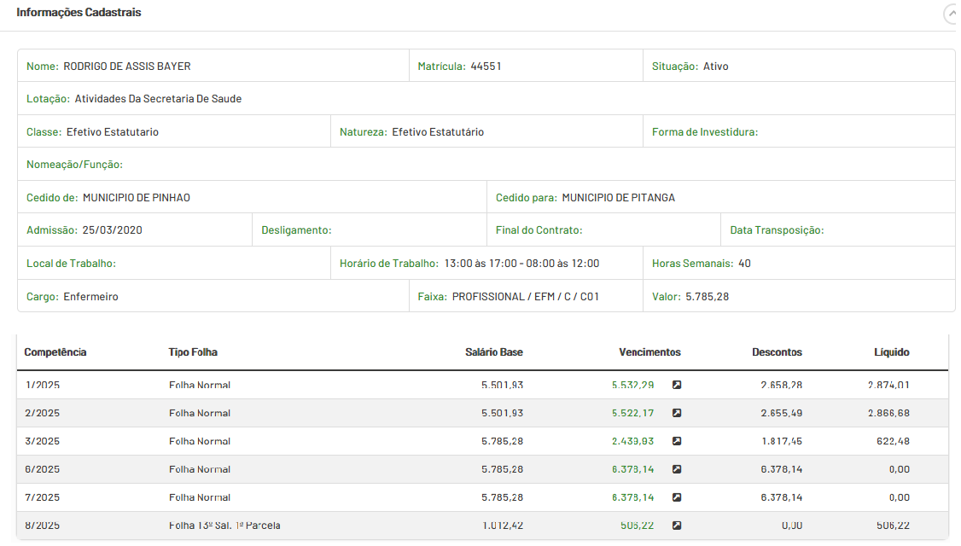Click the Descontos column header
This screenshot has width=961, height=546.
[x=777, y=352]
